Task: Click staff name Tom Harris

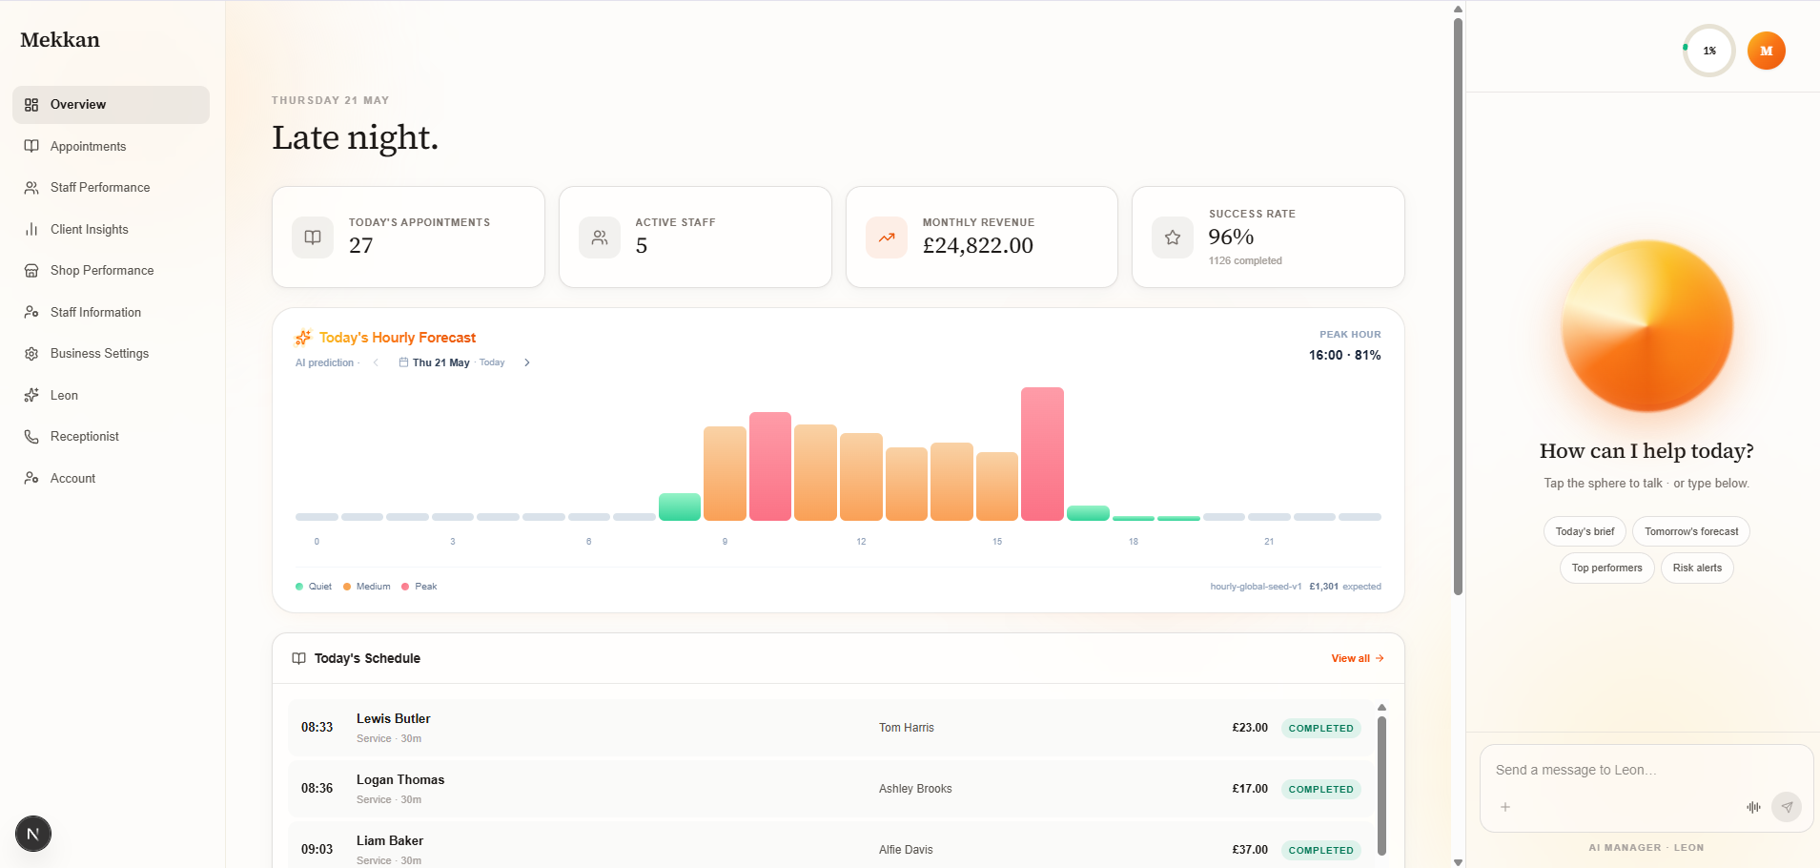Action: click(907, 728)
